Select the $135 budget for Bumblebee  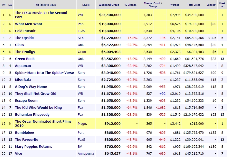pos(213,132)
